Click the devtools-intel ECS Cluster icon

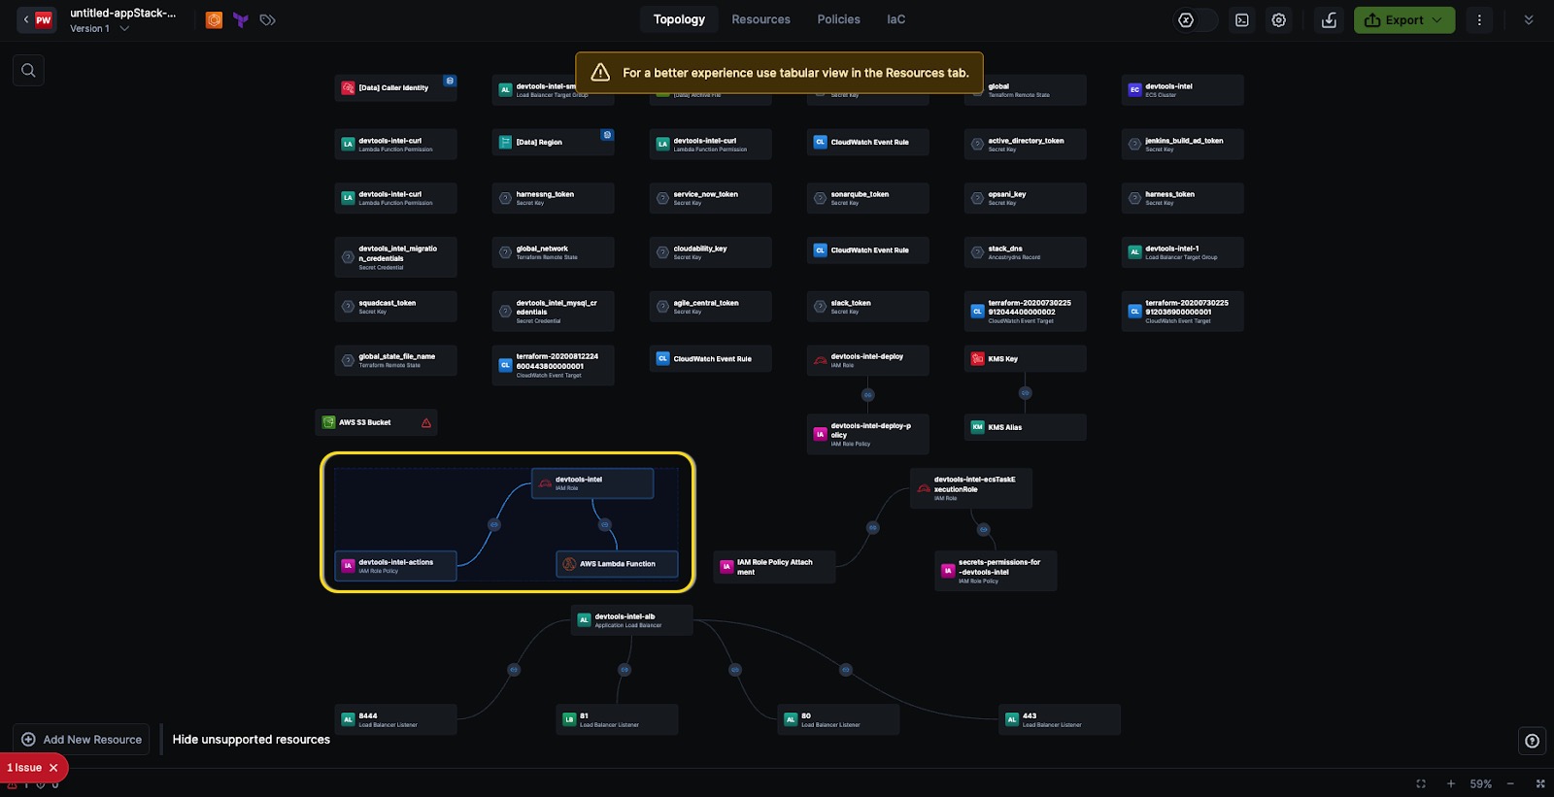[1134, 89]
